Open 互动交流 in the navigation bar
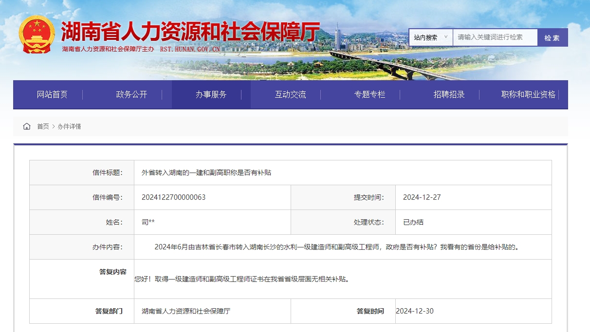590x332 pixels. pos(290,95)
